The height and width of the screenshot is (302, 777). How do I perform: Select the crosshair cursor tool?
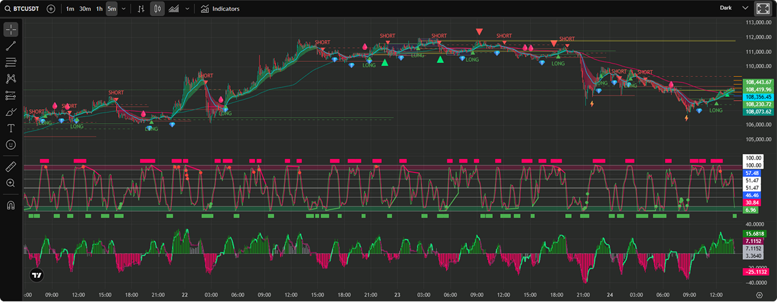click(11, 30)
